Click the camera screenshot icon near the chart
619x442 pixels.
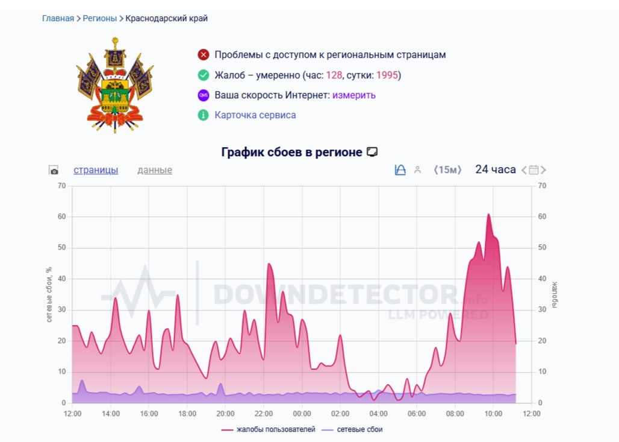click(x=54, y=170)
